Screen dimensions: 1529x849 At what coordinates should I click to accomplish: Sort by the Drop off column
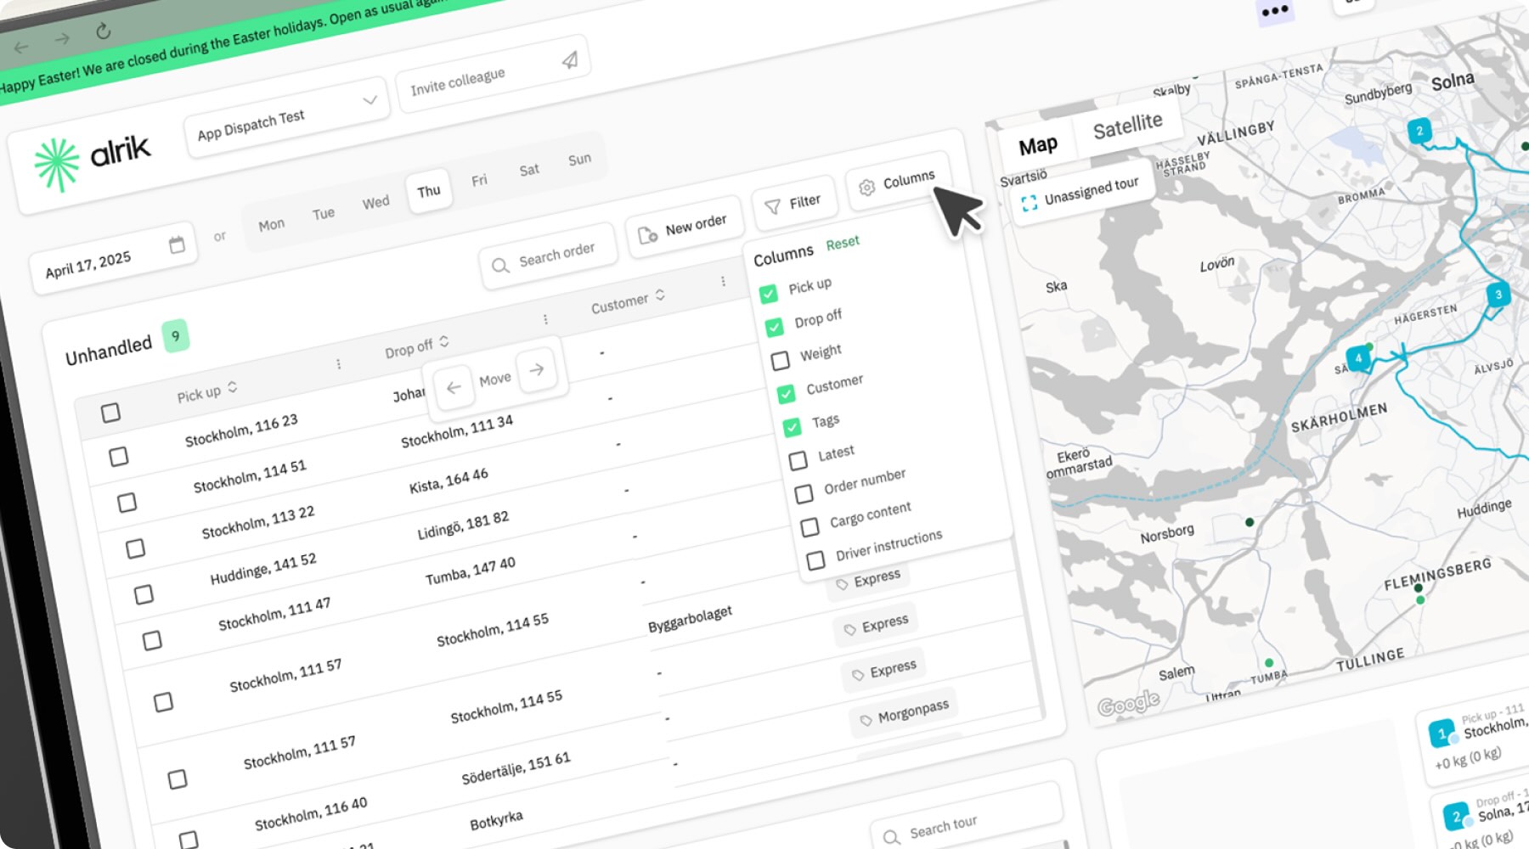(x=416, y=347)
